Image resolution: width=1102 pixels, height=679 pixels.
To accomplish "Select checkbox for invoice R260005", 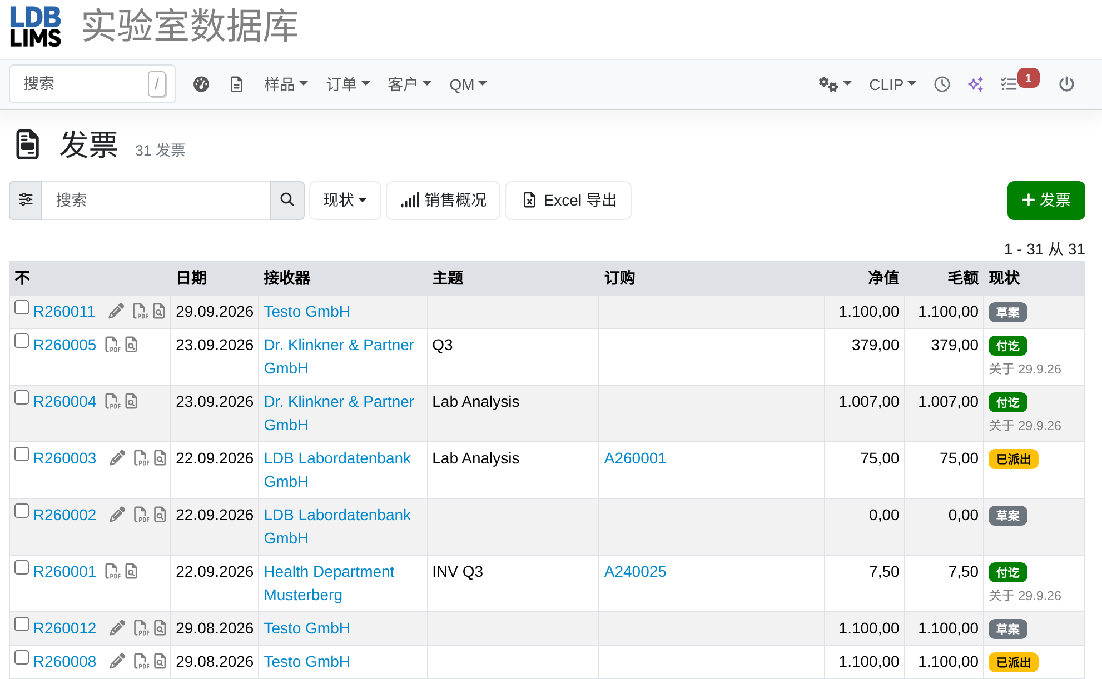I will click(22, 341).
